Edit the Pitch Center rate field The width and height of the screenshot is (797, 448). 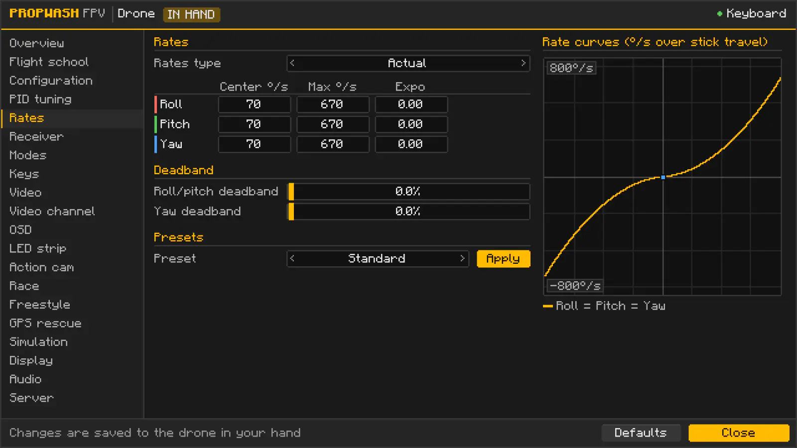tap(254, 124)
